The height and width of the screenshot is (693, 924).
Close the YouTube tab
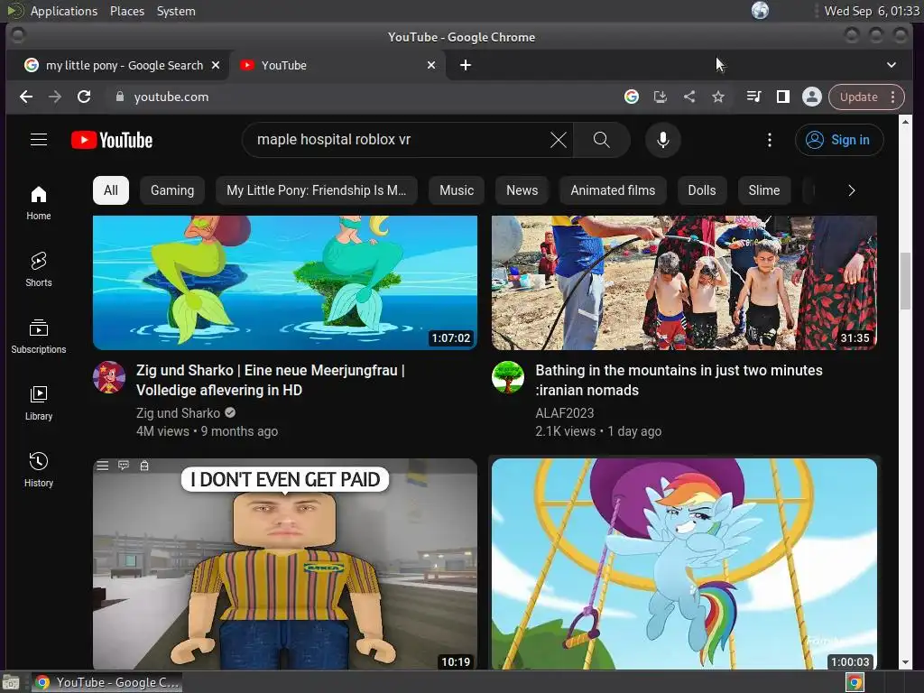coord(431,65)
